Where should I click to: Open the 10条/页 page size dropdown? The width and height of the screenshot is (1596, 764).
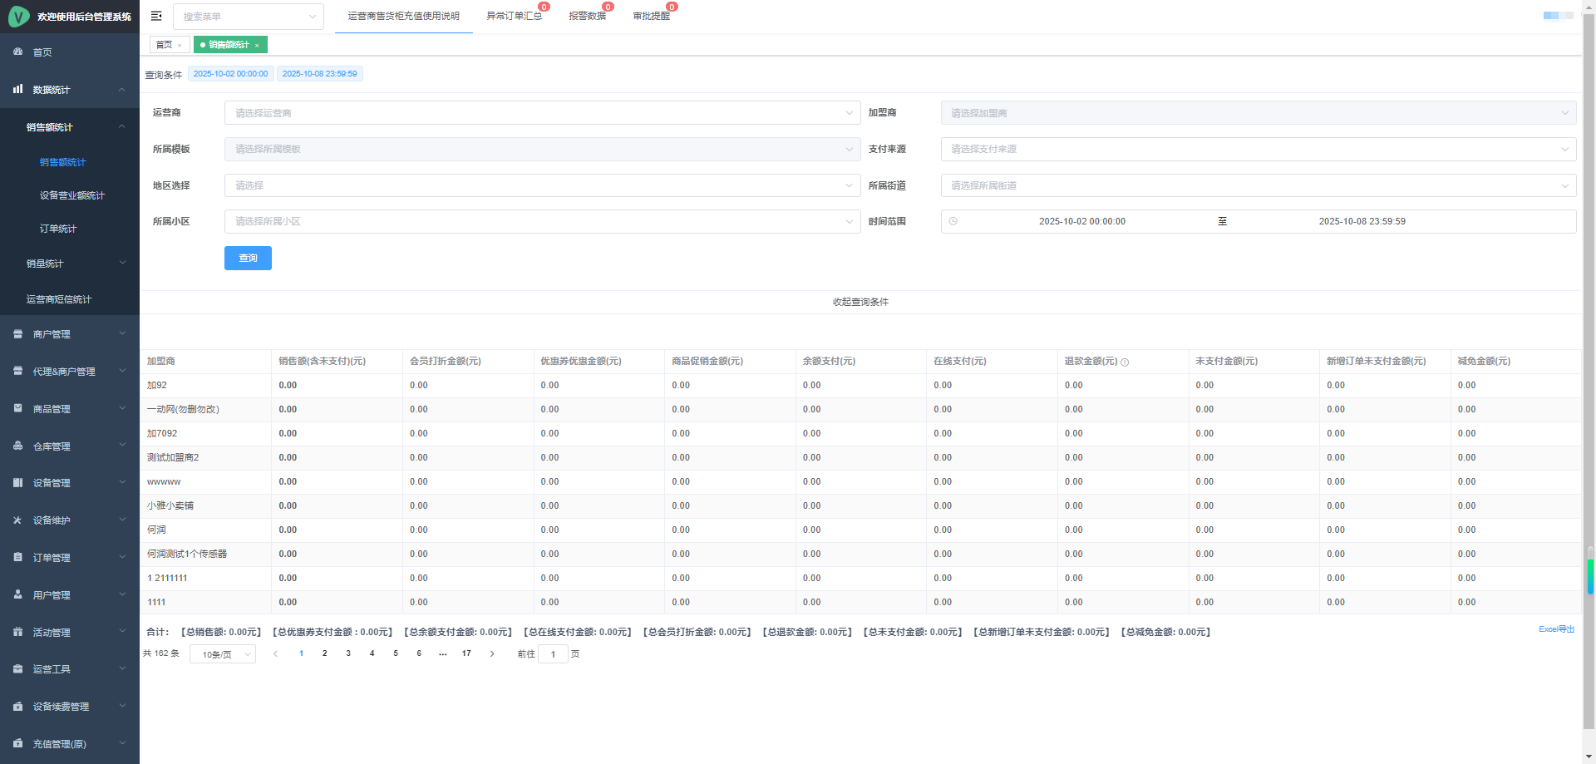(223, 655)
